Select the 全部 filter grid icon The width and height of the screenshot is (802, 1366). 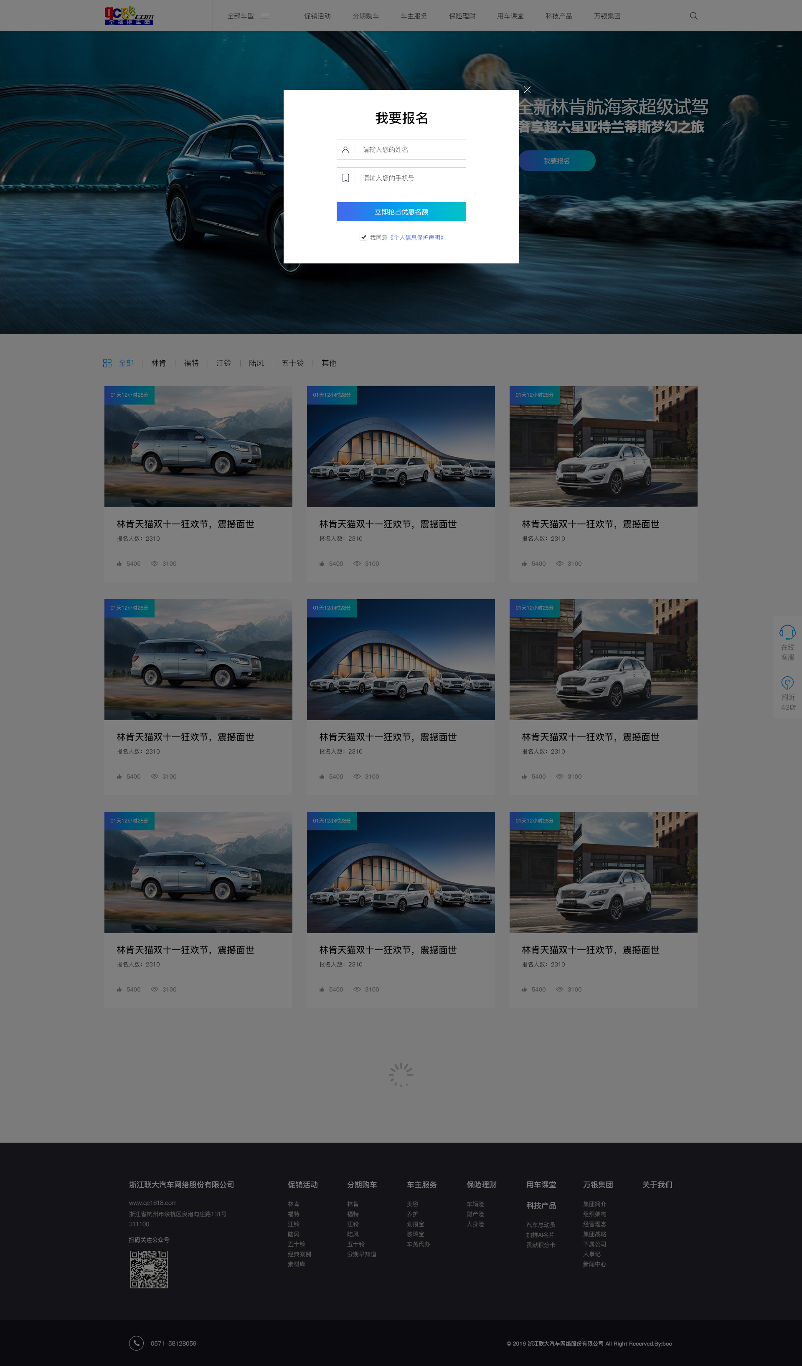point(107,363)
